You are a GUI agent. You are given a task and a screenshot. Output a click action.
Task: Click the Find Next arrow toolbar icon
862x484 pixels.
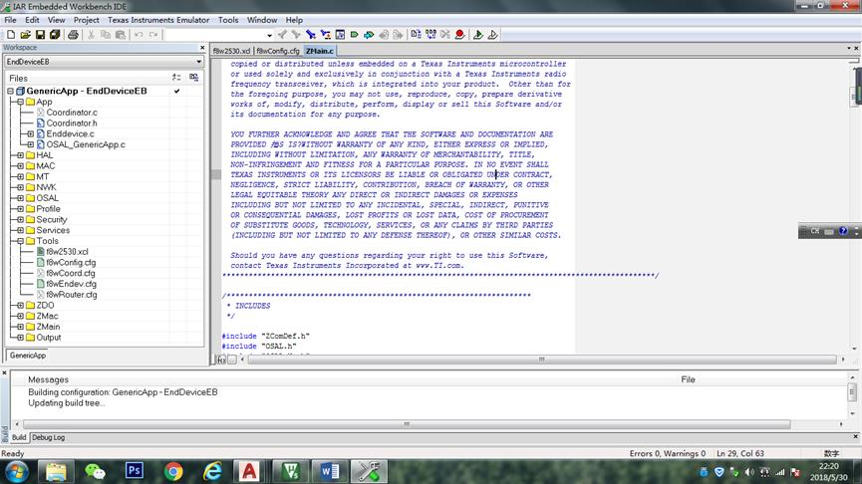[x=296, y=35]
